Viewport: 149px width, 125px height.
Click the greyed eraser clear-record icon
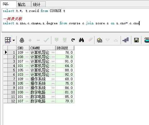pyautogui.click(x=90, y=39)
